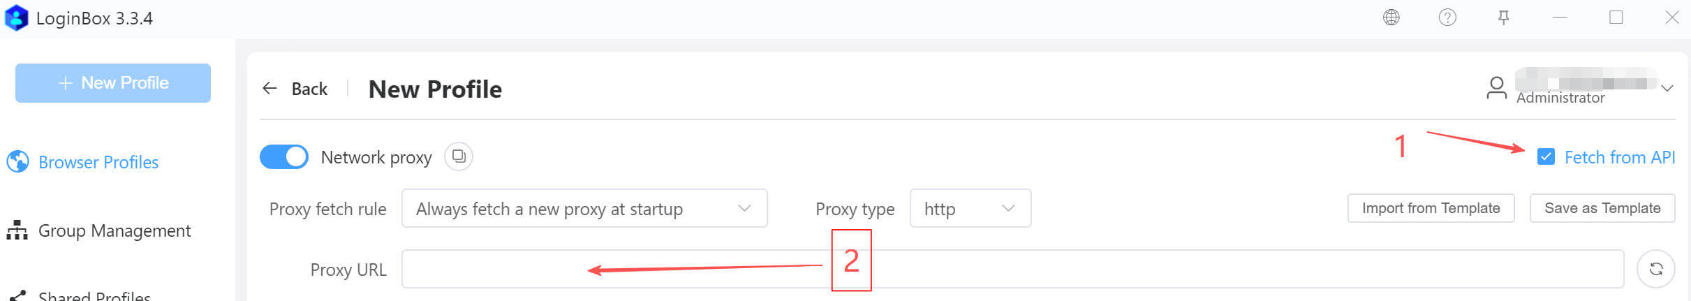This screenshot has height=301, width=1691.
Task: Click the back arrow icon
Action: click(269, 89)
